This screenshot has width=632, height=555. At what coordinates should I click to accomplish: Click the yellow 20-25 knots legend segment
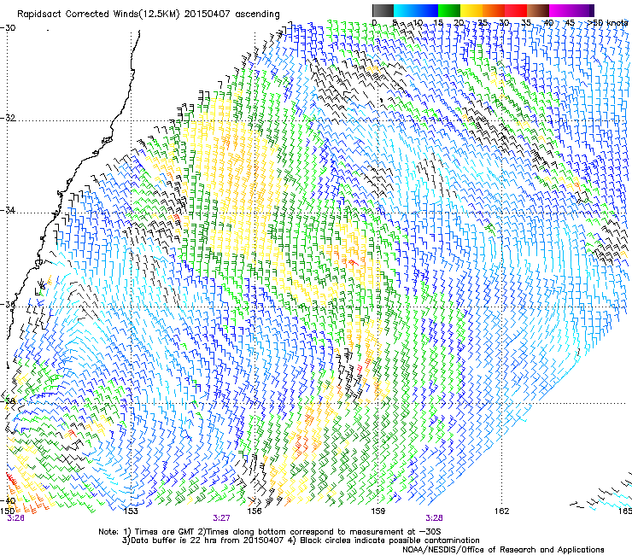(x=471, y=10)
